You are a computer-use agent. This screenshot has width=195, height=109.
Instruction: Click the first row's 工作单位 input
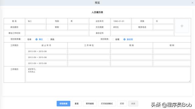pyautogui.click(x=89, y=51)
